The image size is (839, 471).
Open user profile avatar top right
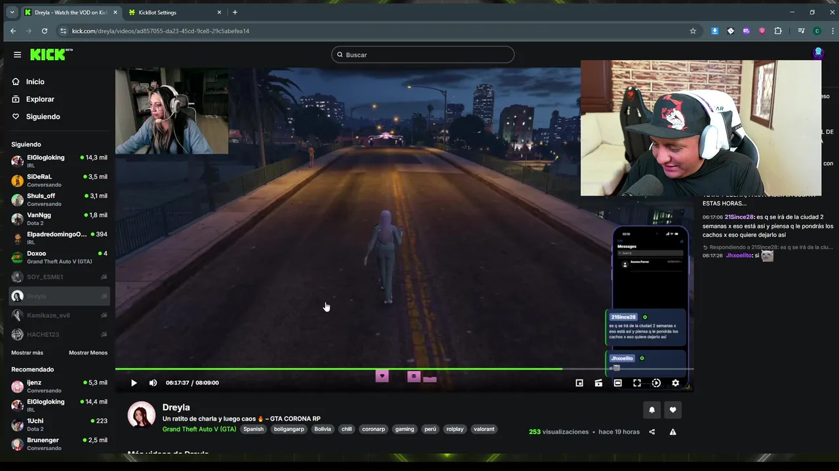[818, 53]
